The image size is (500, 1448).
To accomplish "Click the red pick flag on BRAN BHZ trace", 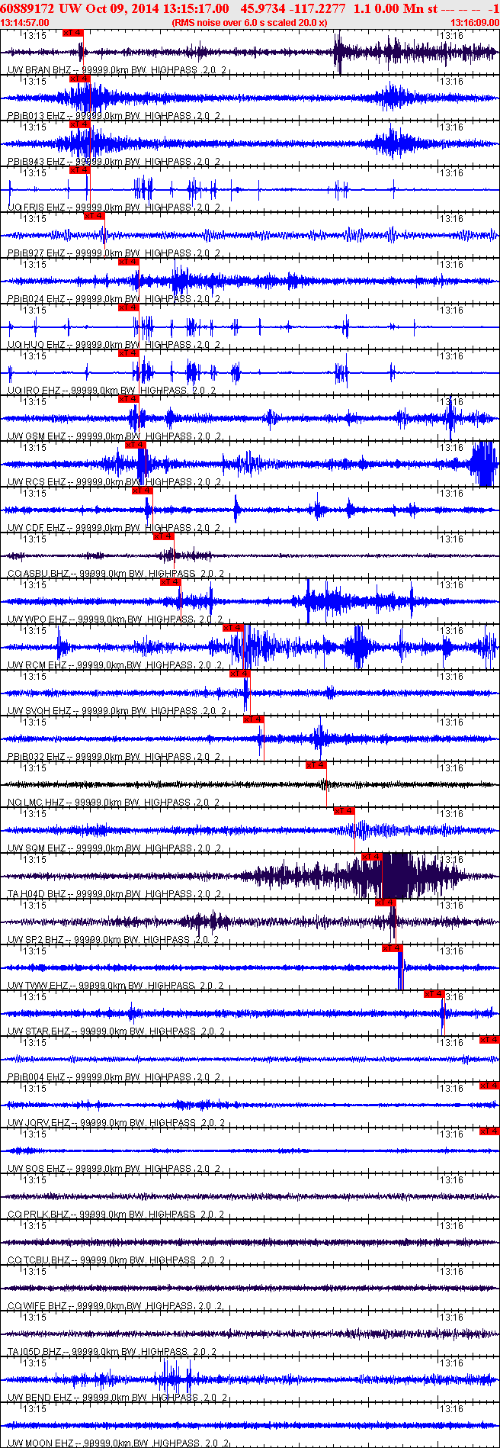I will click(72, 33).
